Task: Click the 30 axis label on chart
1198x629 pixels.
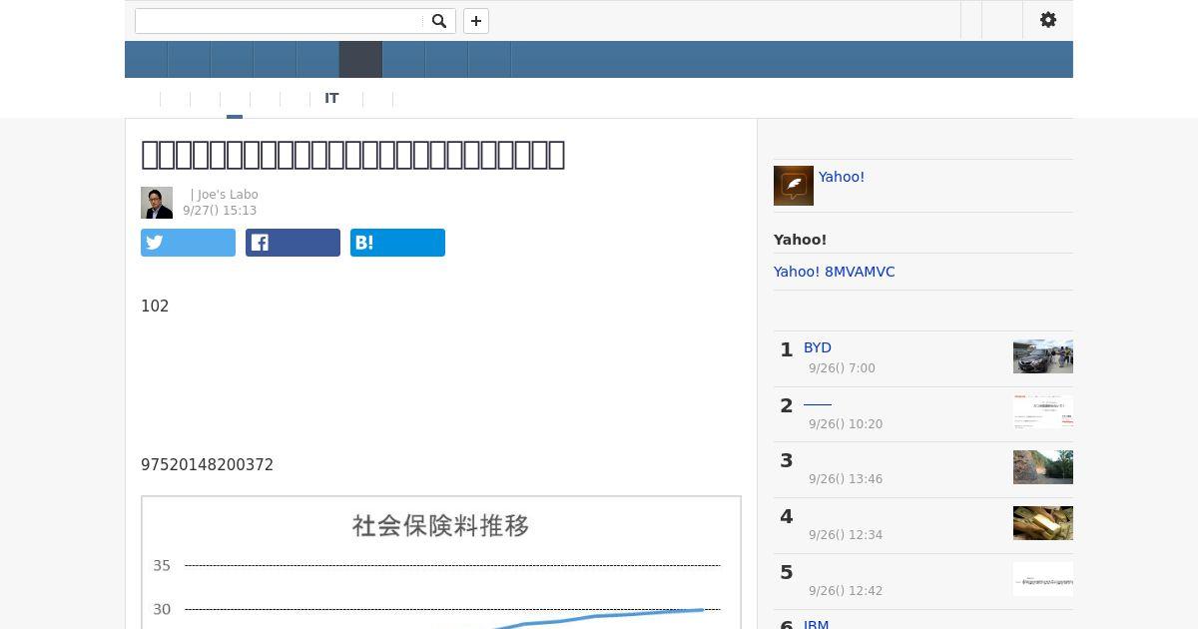Action: (162, 609)
